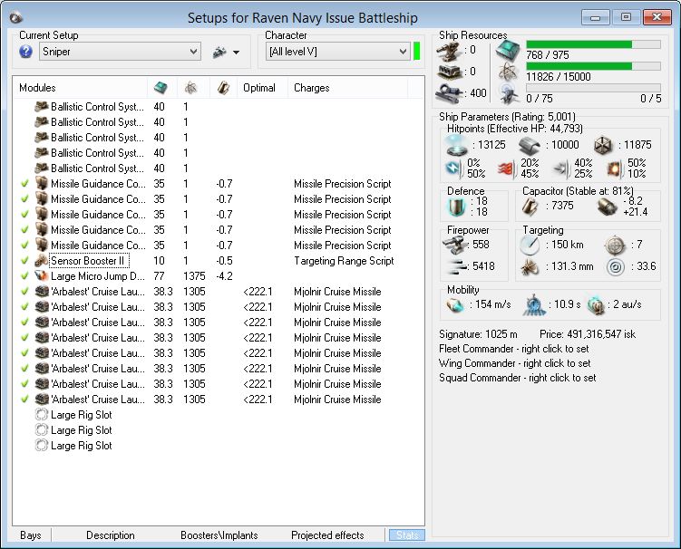Screen dimensions: 681x549
Task: Click the Fleet Commander text line
Action: click(513, 349)
